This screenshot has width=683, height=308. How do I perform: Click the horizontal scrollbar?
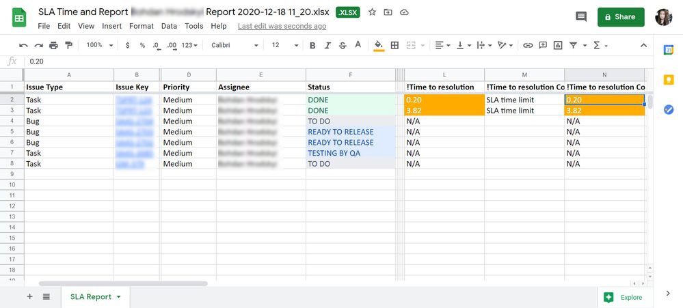pyautogui.click(x=123, y=283)
